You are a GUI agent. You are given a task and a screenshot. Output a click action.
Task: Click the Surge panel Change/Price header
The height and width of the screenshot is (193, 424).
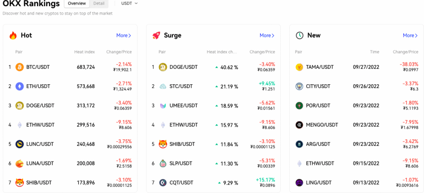[x=262, y=52]
